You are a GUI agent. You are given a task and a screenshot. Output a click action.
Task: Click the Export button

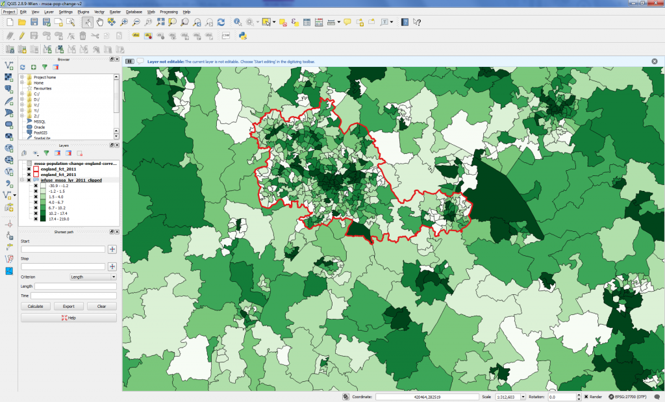coord(69,306)
